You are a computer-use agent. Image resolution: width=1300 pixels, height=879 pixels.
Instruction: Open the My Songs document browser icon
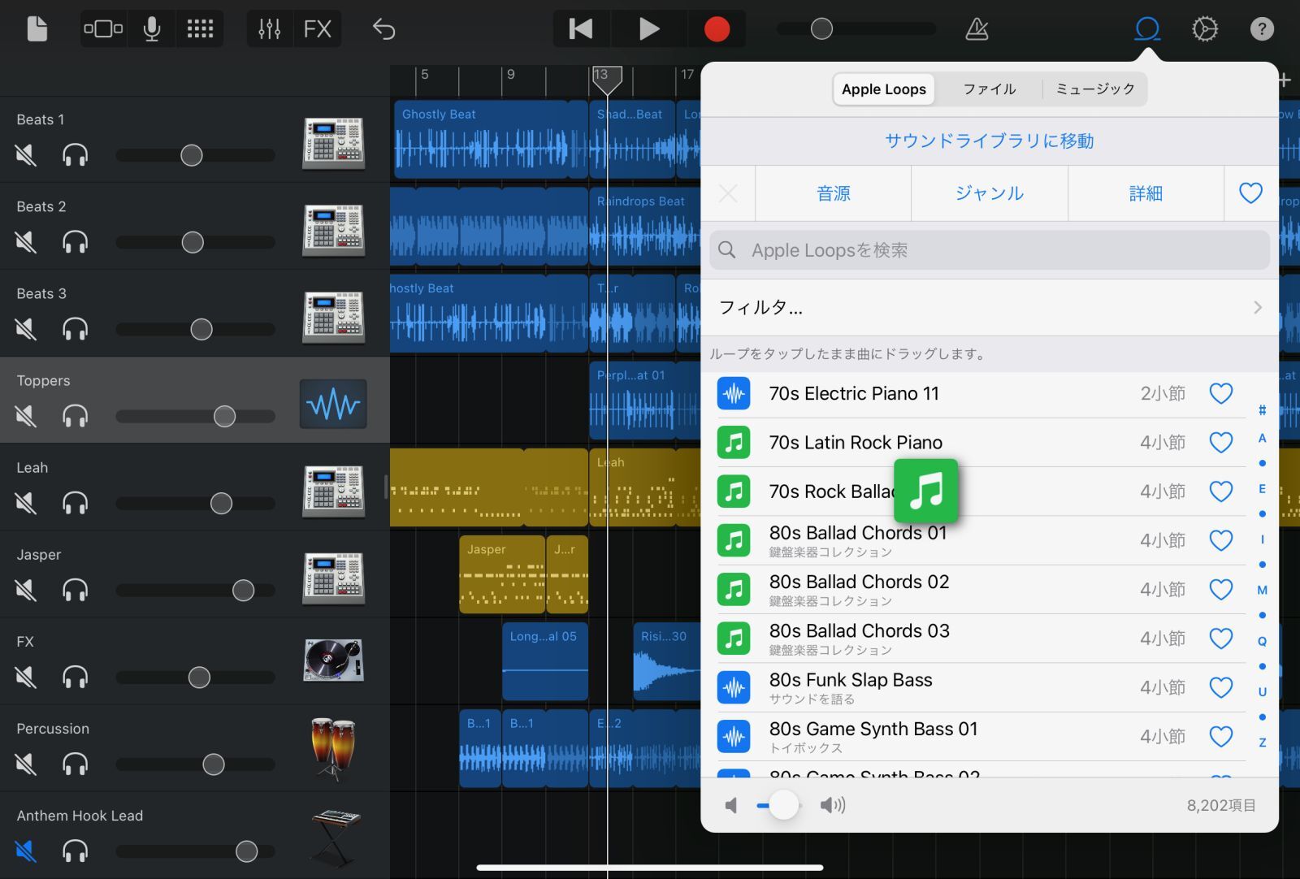point(37,29)
